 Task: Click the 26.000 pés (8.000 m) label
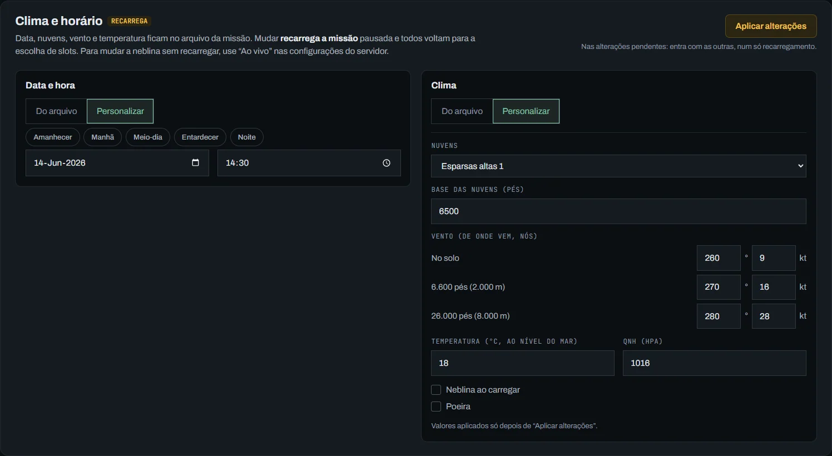(x=471, y=316)
